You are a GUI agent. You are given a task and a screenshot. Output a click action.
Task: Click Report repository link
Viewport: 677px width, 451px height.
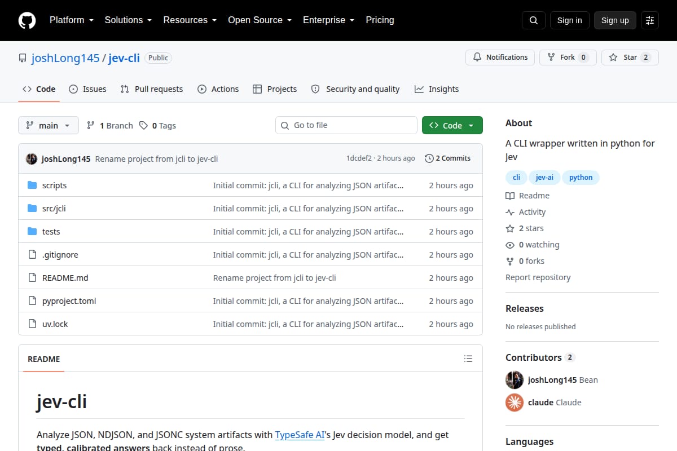pyautogui.click(x=538, y=277)
